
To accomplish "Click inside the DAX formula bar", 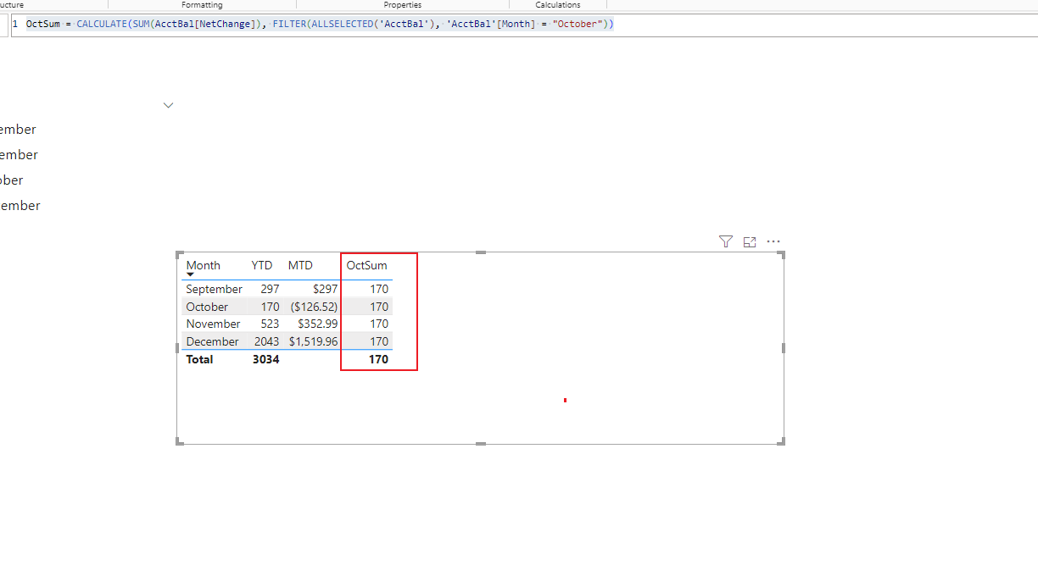I will 526,24.
